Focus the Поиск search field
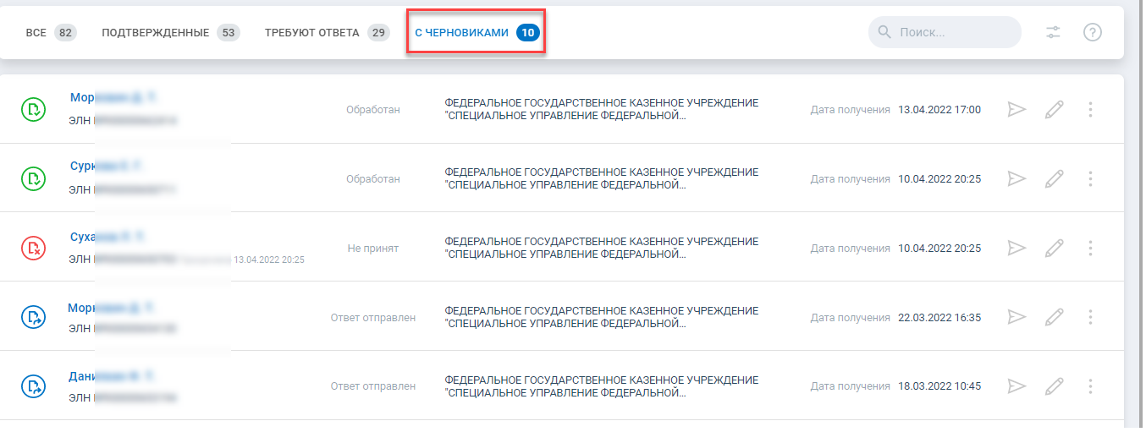Screen dimensions: 1146x432 point(945,33)
